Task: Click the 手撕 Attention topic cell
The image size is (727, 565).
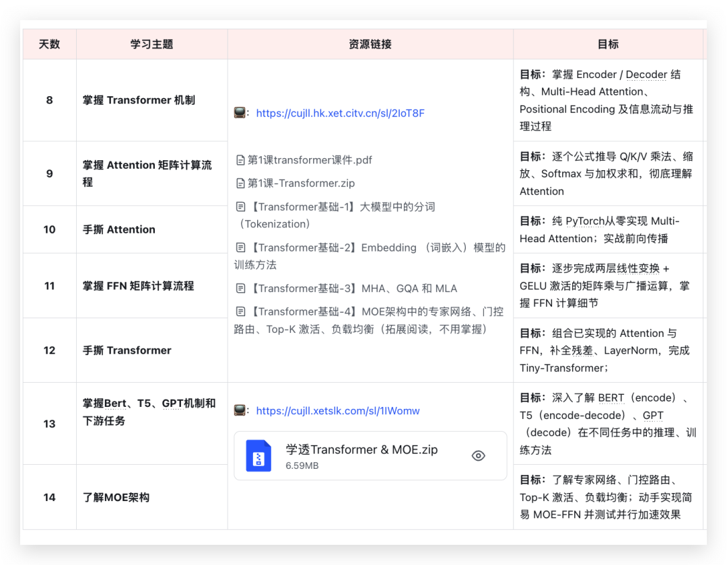Action: tap(119, 229)
